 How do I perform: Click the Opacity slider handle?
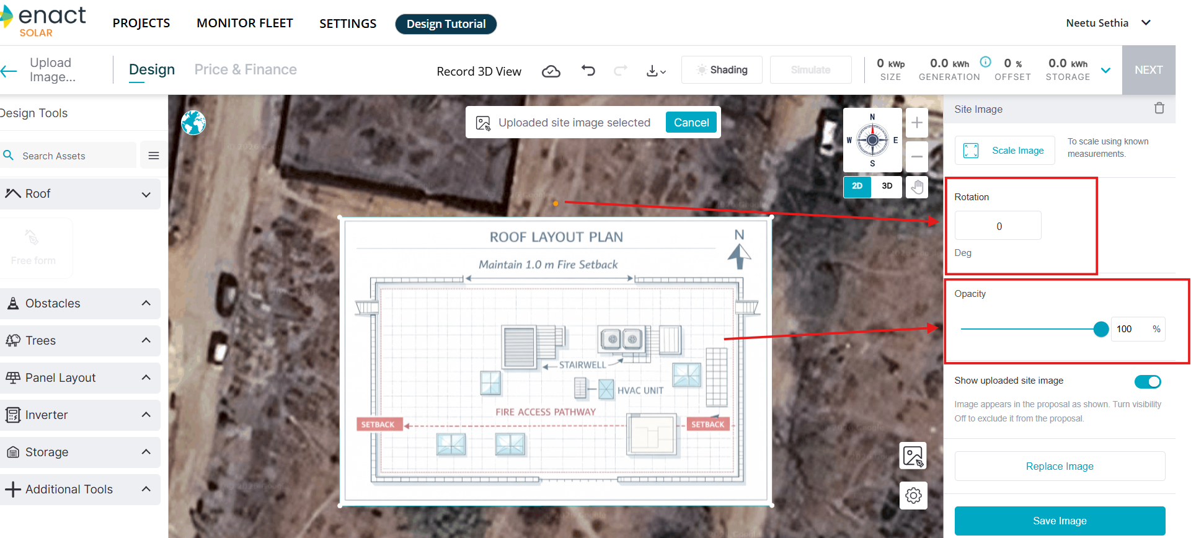pos(1100,329)
